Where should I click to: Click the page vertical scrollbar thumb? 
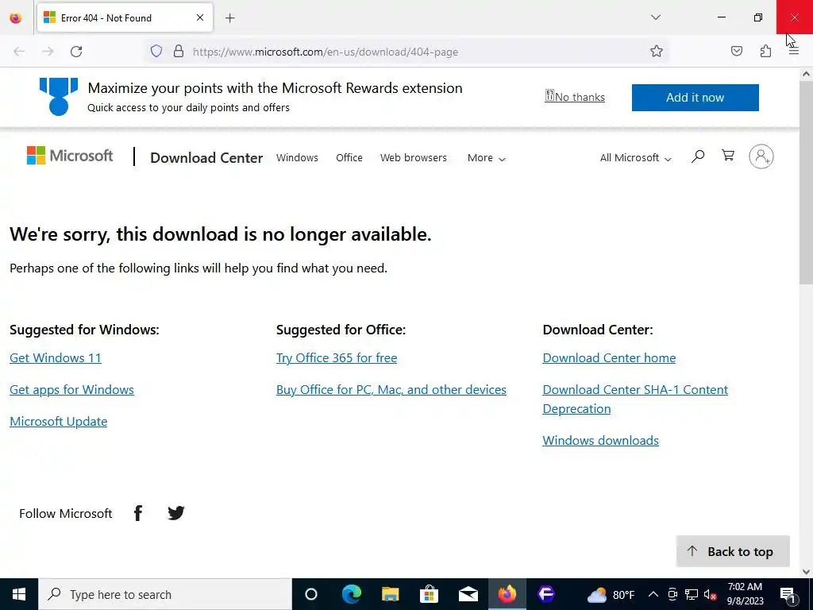click(x=806, y=182)
